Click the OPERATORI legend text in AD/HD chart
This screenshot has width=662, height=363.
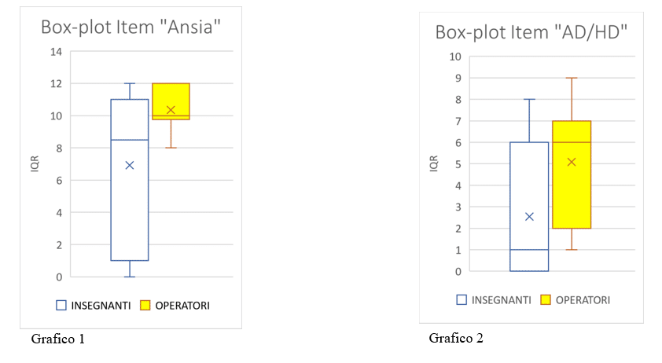click(x=583, y=300)
